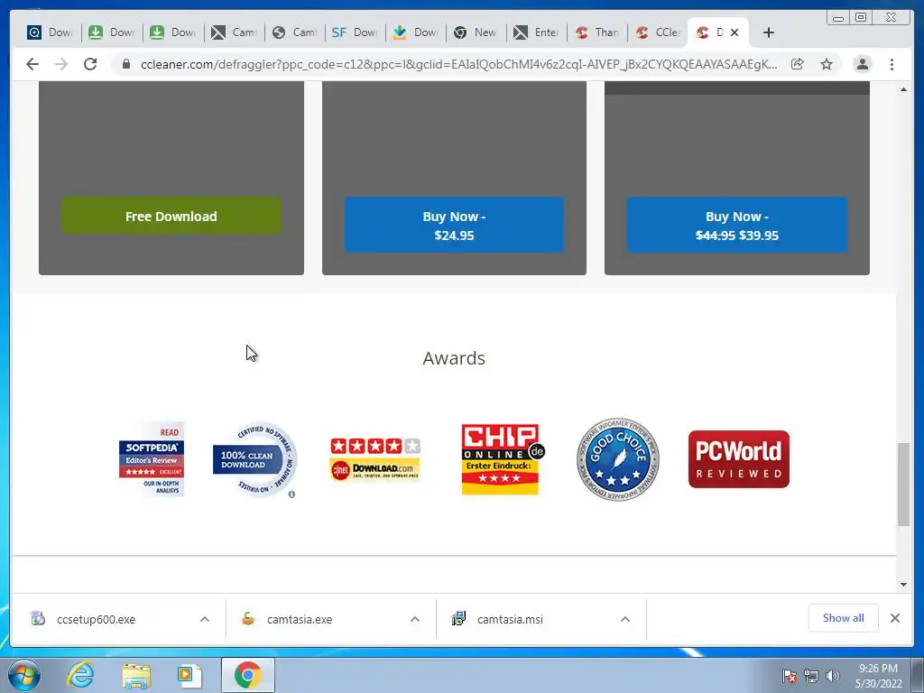Expand options for ccsetup600.exe download
Image resolution: width=924 pixels, height=693 pixels.
[x=205, y=619]
